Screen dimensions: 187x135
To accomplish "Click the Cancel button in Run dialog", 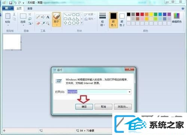I will click(103, 107).
